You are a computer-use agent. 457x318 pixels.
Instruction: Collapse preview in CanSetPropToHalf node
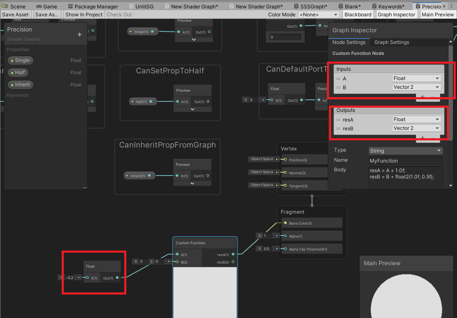[192, 109]
